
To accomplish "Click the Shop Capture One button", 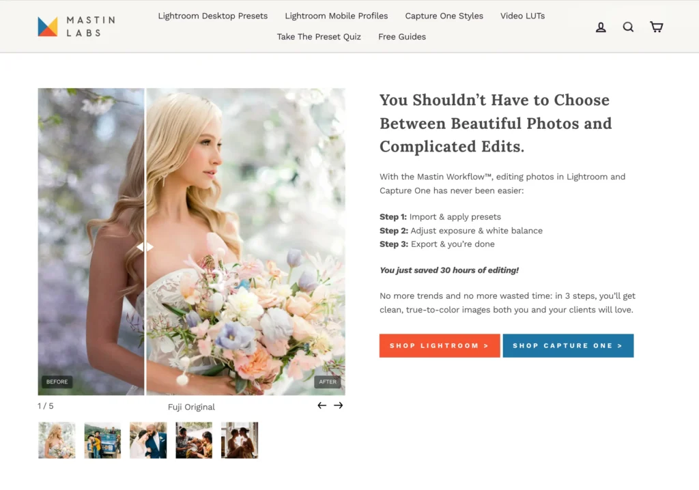I will pos(568,345).
